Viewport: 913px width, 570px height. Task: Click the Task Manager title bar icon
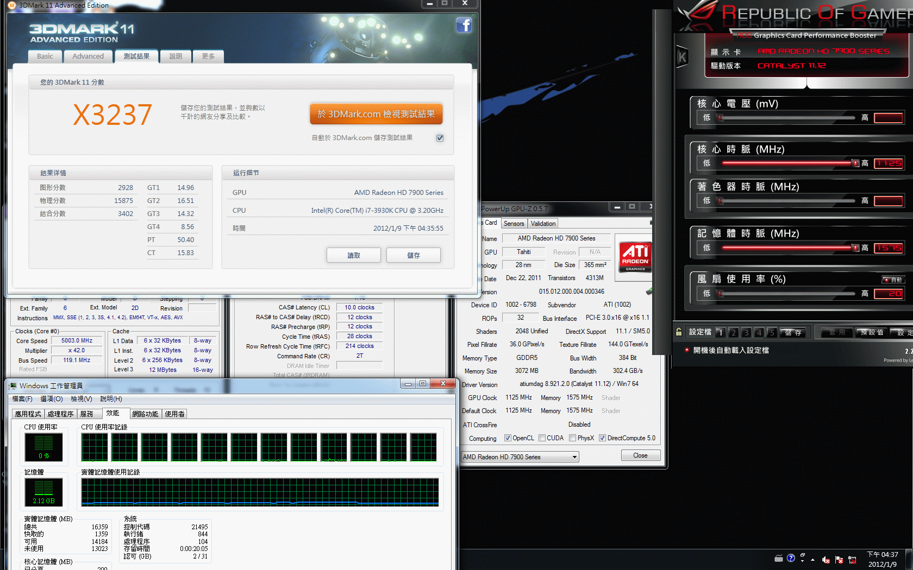click(12, 385)
